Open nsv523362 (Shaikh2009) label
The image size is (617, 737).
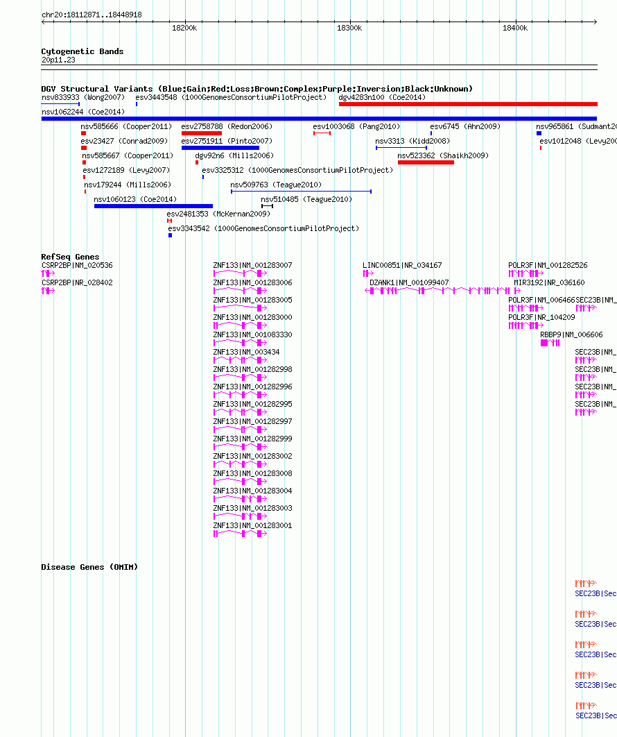(x=443, y=155)
